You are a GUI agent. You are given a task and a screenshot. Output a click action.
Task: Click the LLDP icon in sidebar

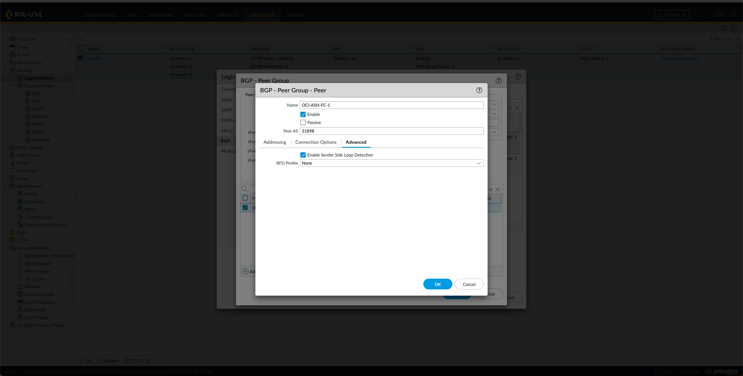click(x=12, y=240)
